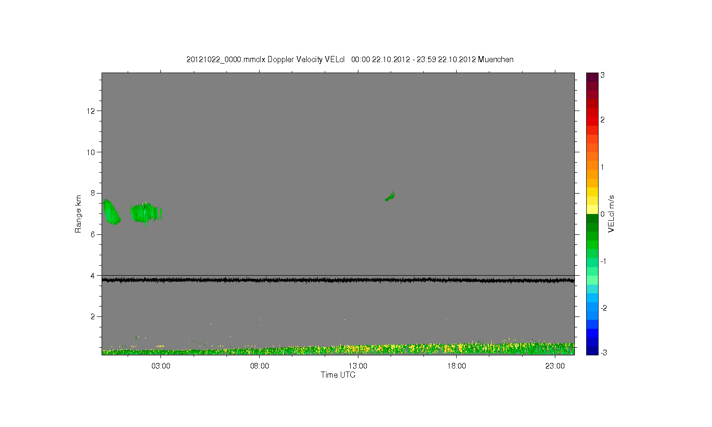
Task: Click the '23:00' time tick label
Action: pyautogui.click(x=555, y=366)
